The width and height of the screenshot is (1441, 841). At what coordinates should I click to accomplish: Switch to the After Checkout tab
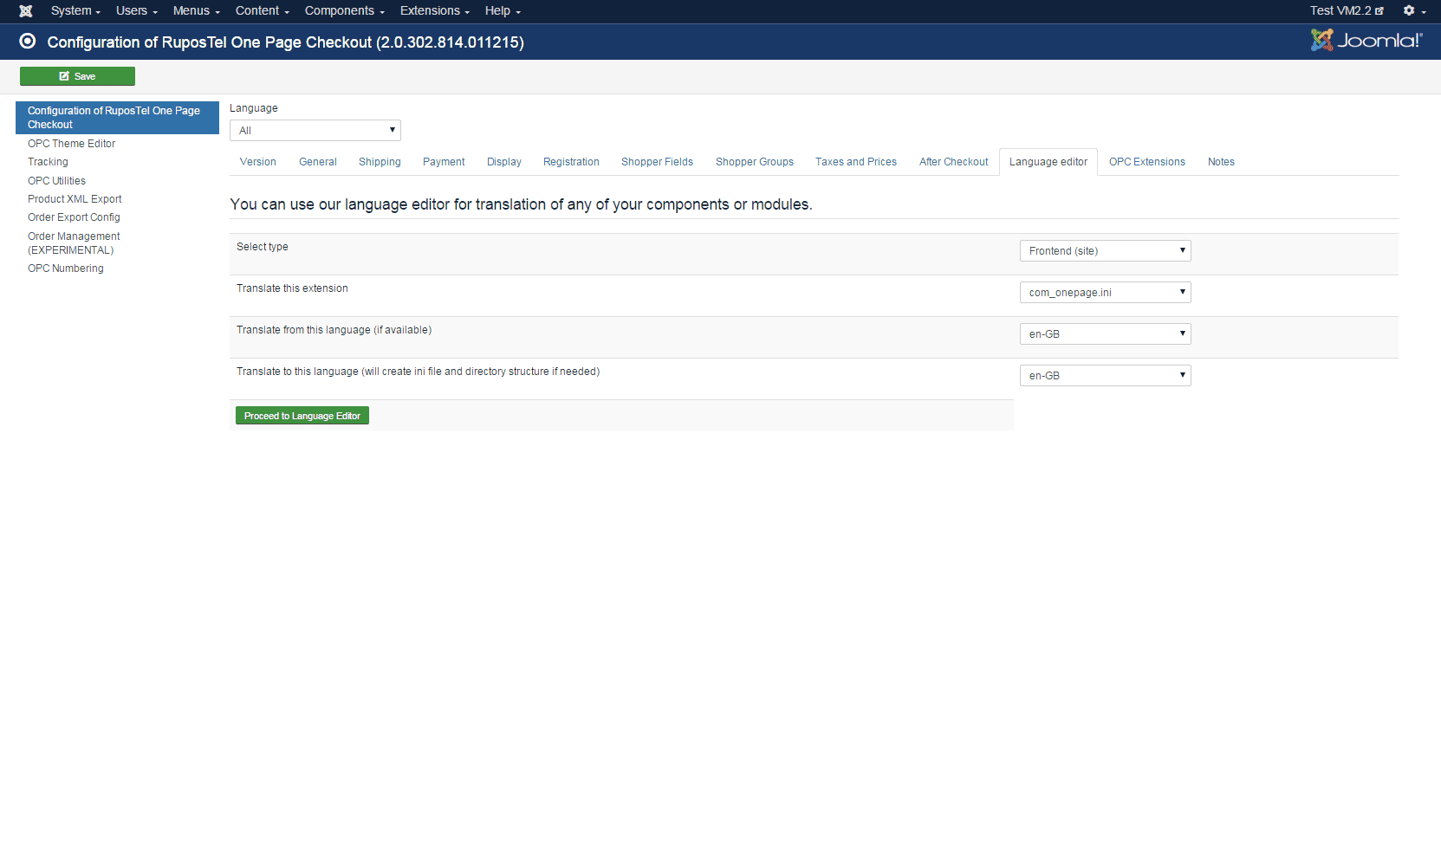click(x=954, y=162)
